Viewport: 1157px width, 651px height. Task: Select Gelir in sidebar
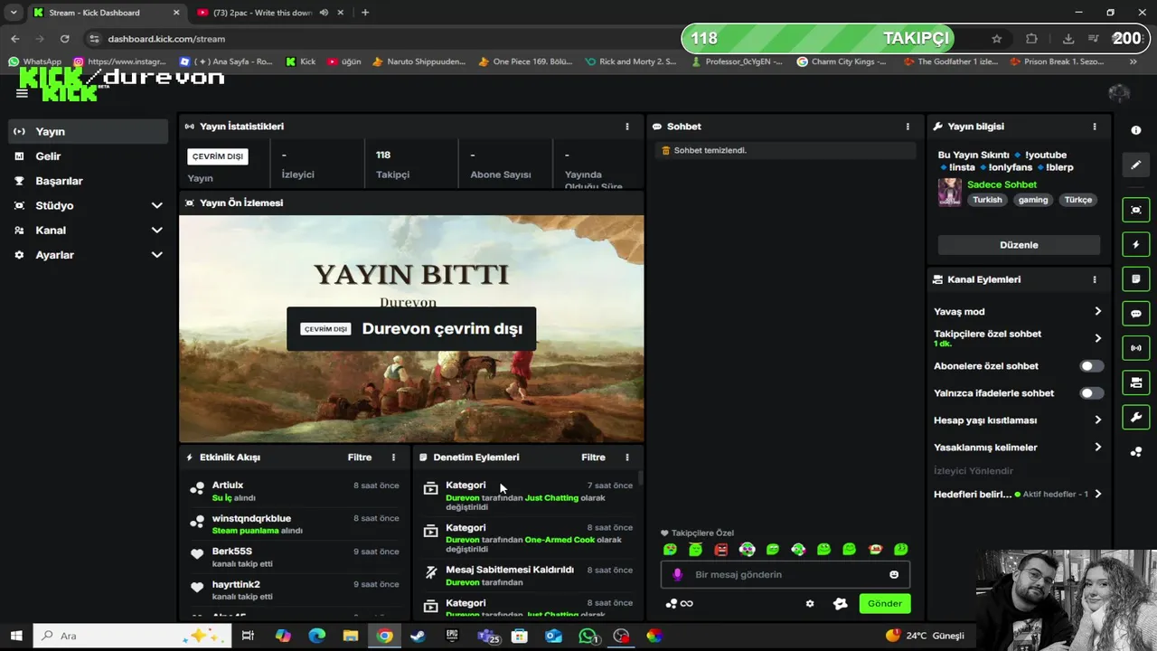88,156
